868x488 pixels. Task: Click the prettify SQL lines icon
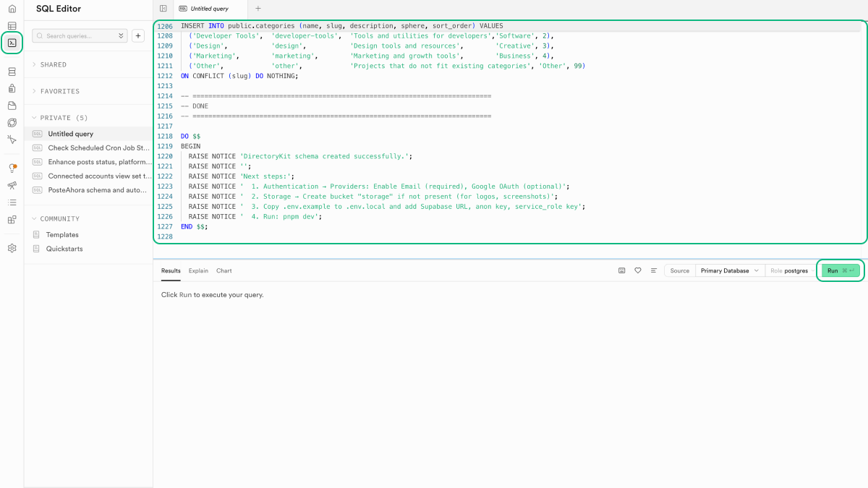(653, 270)
